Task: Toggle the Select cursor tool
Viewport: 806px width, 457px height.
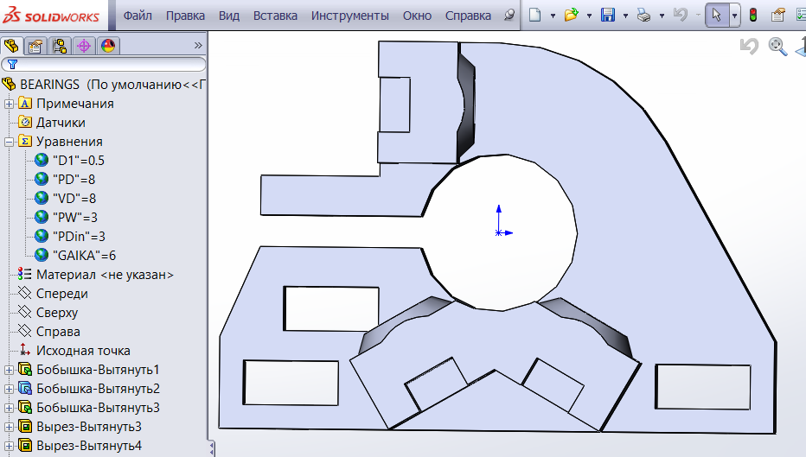Action: 716,15
